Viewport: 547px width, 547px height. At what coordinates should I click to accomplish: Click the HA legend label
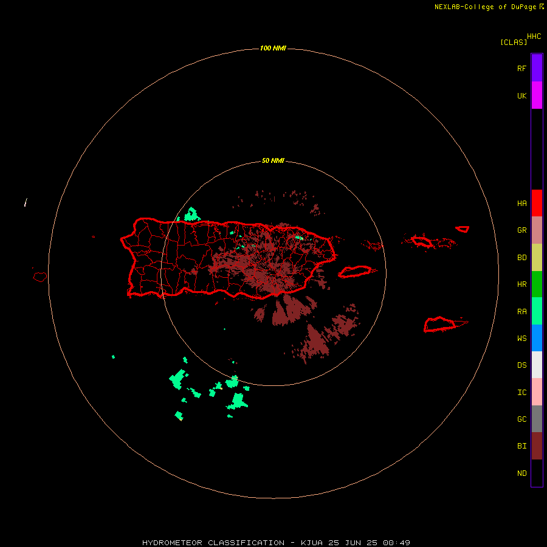coord(521,204)
